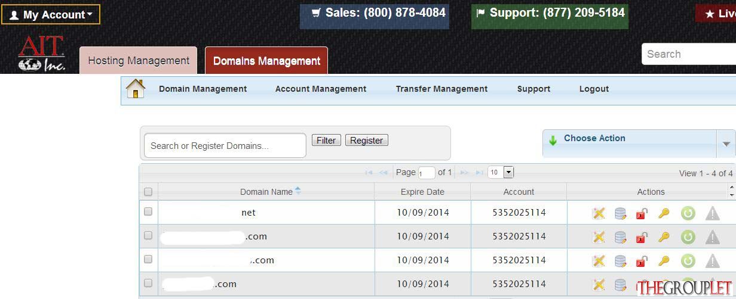Click the red unlock padlock in the net row

click(642, 213)
